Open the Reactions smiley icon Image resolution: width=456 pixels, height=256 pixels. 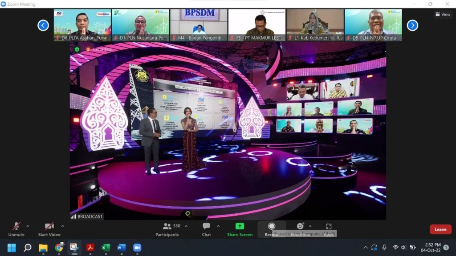point(300,226)
